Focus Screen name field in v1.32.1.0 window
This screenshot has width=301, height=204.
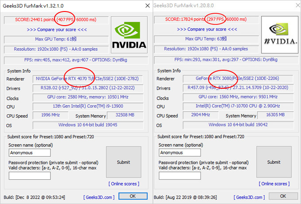point(30,153)
